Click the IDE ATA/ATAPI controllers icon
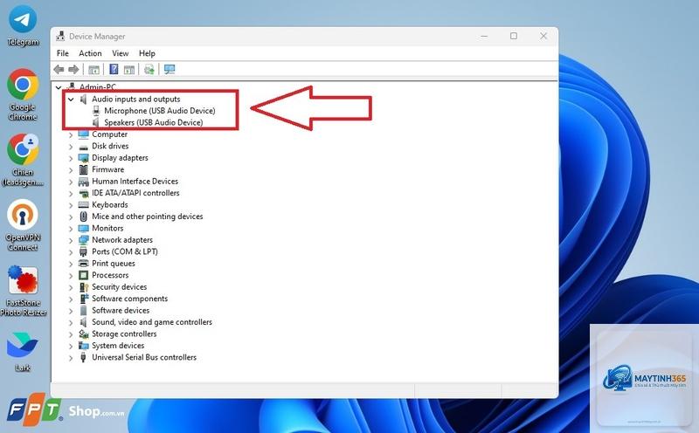Image resolution: width=699 pixels, height=433 pixels. click(x=83, y=193)
